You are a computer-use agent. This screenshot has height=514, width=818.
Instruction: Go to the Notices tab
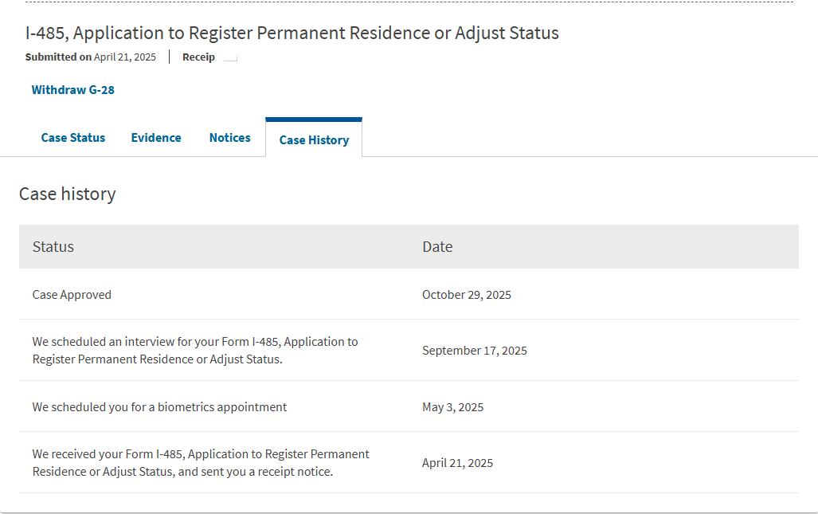pyautogui.click(x=230, y=138)
